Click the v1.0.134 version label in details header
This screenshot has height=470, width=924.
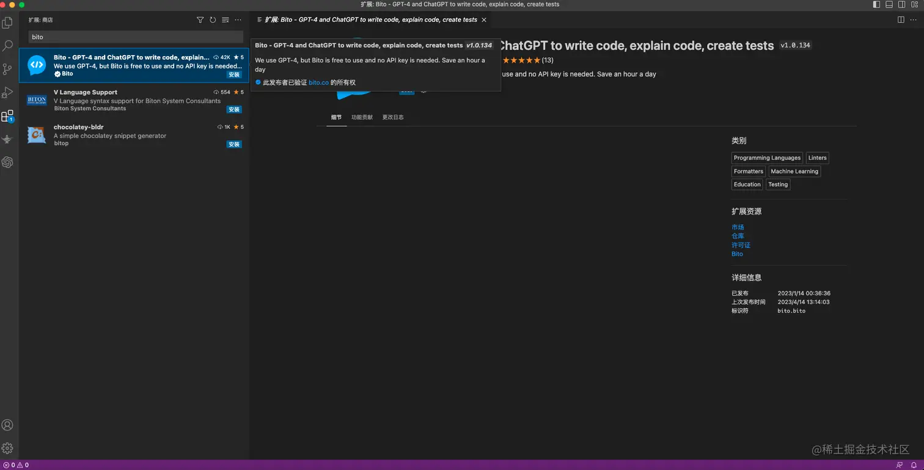coord(796,46)
